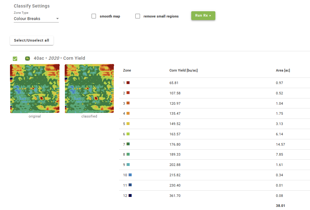The image size is (310, 210).
Task: Click the 0.34 area value
Action: 279,175
